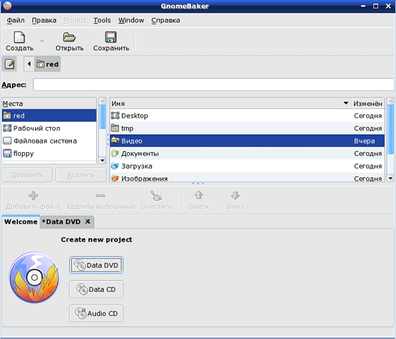Select floppy in the places list
Screen dimensions: 396x339
(x=49, y=153)
